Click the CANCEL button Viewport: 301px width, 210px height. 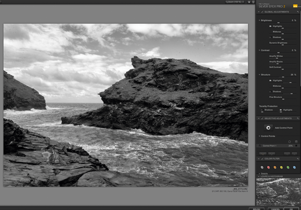(x=275, y=209)
